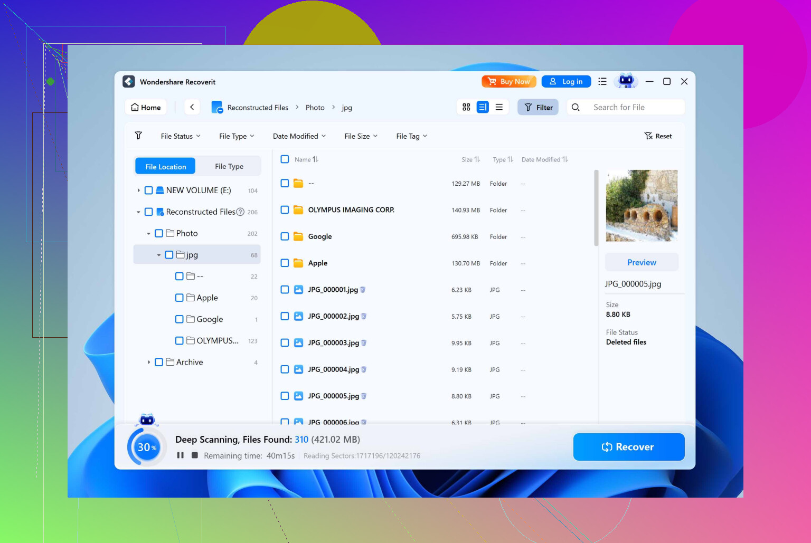This screenshot has width=811, height=543.
Task: Open the robot assistant icon in title bar
Action: tap(626, 81)
